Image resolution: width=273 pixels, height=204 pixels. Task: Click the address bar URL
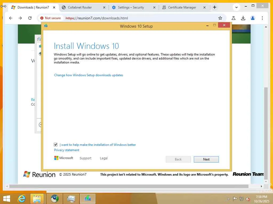tap(97, 18)
